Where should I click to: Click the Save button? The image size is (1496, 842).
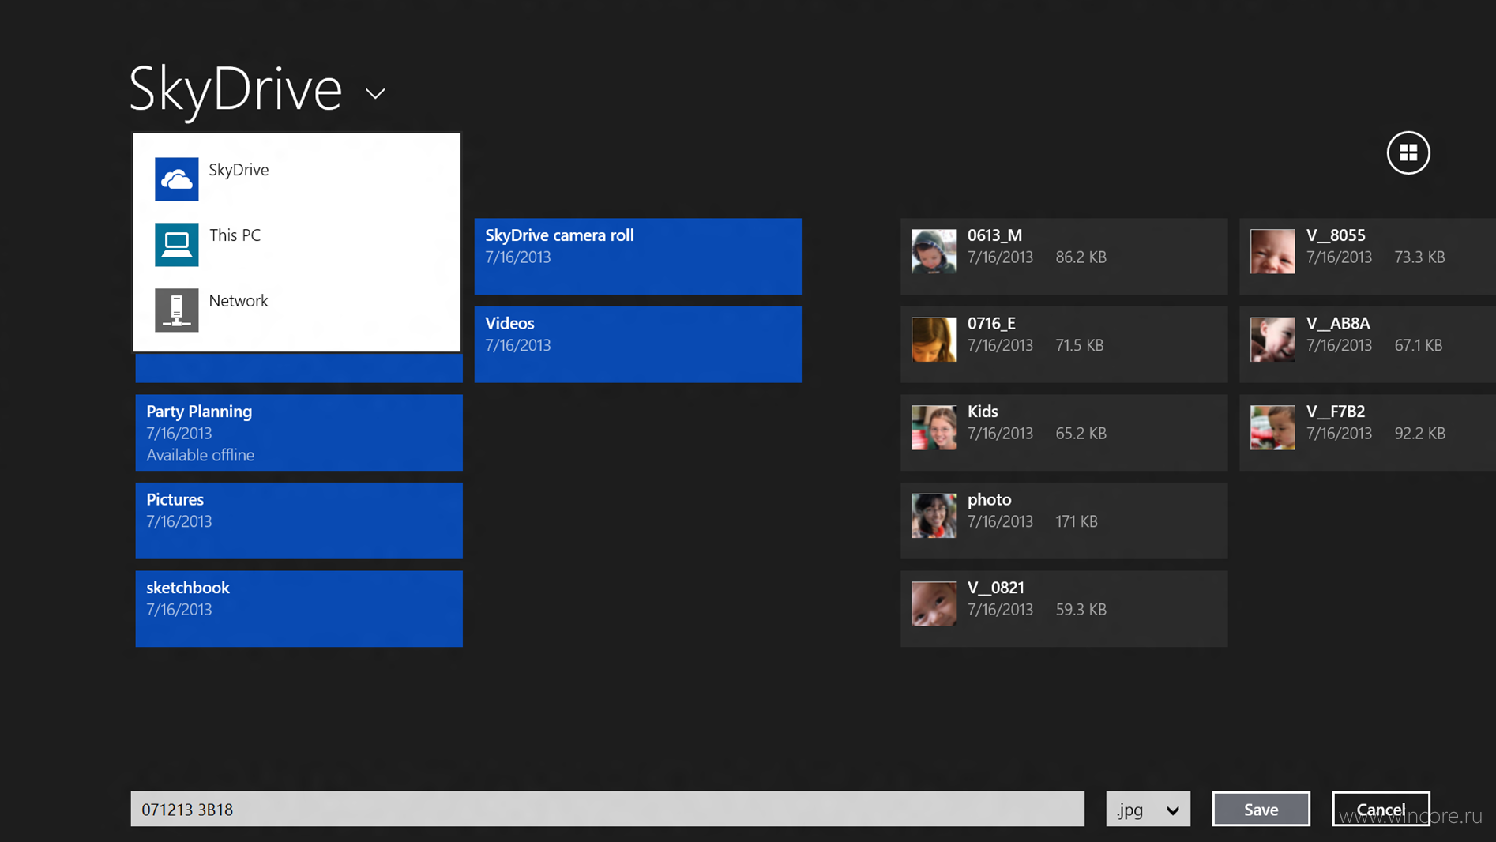tap(1261, 809)
